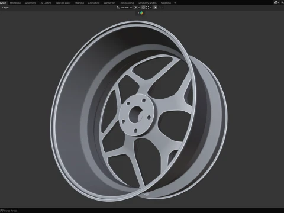Click the colorful addon cube icon below the header
This screenshot has height=213, width=284.
pyautogui.click(x=141, y=13)
